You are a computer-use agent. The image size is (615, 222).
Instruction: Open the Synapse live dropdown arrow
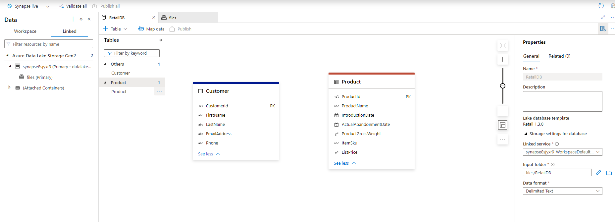click(x=48, y=6)
